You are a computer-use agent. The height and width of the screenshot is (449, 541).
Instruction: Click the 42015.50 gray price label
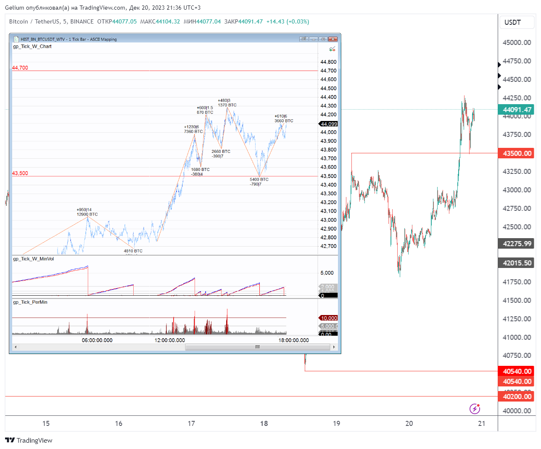pyautogui.click(x=516, y=263)
